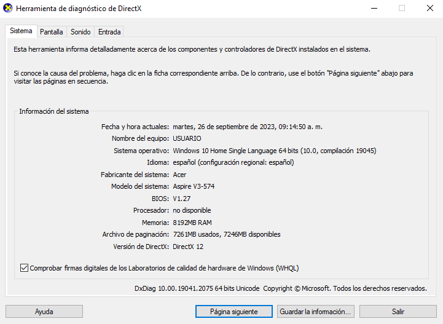Click the DirectX 12 version text
This screenshot has width=443, height=324.
click(188, 247)
